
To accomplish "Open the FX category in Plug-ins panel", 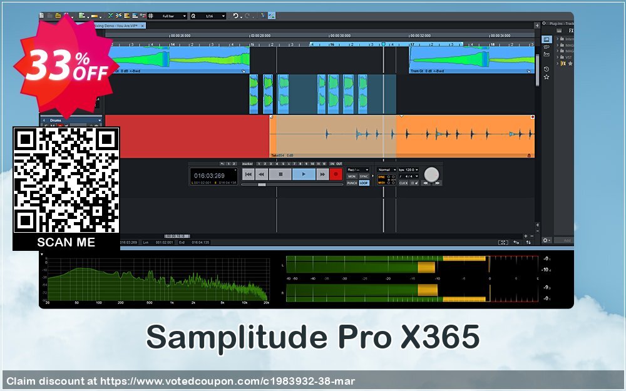I will point(571,31).
